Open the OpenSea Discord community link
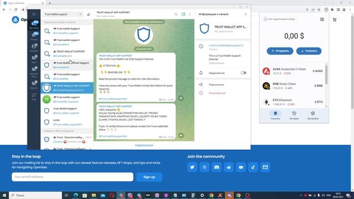The width and height of the screenshot is (354, 199). coord(216,167)
